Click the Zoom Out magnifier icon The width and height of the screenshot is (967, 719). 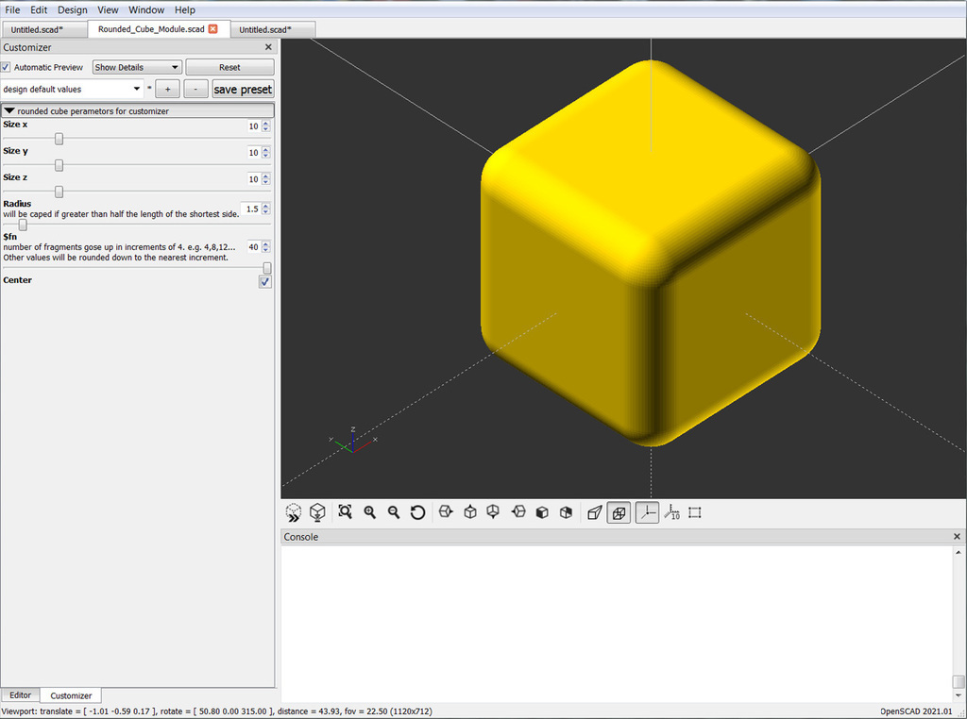[394, 512]
